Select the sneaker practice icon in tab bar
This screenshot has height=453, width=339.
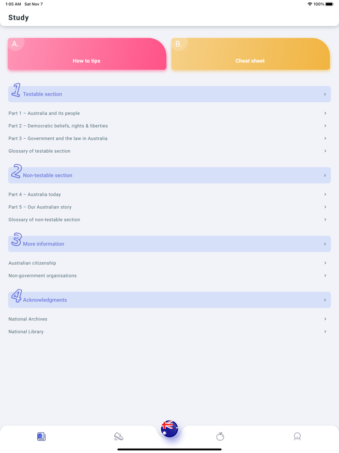[119, 437]
